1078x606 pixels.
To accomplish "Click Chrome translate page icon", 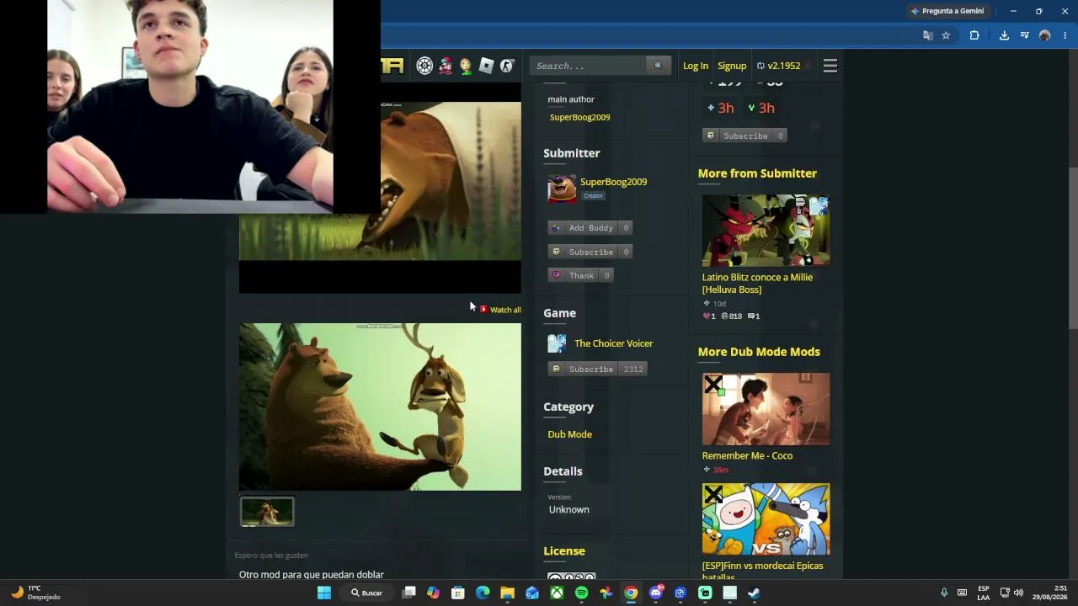I will click(x=927, y=35).
